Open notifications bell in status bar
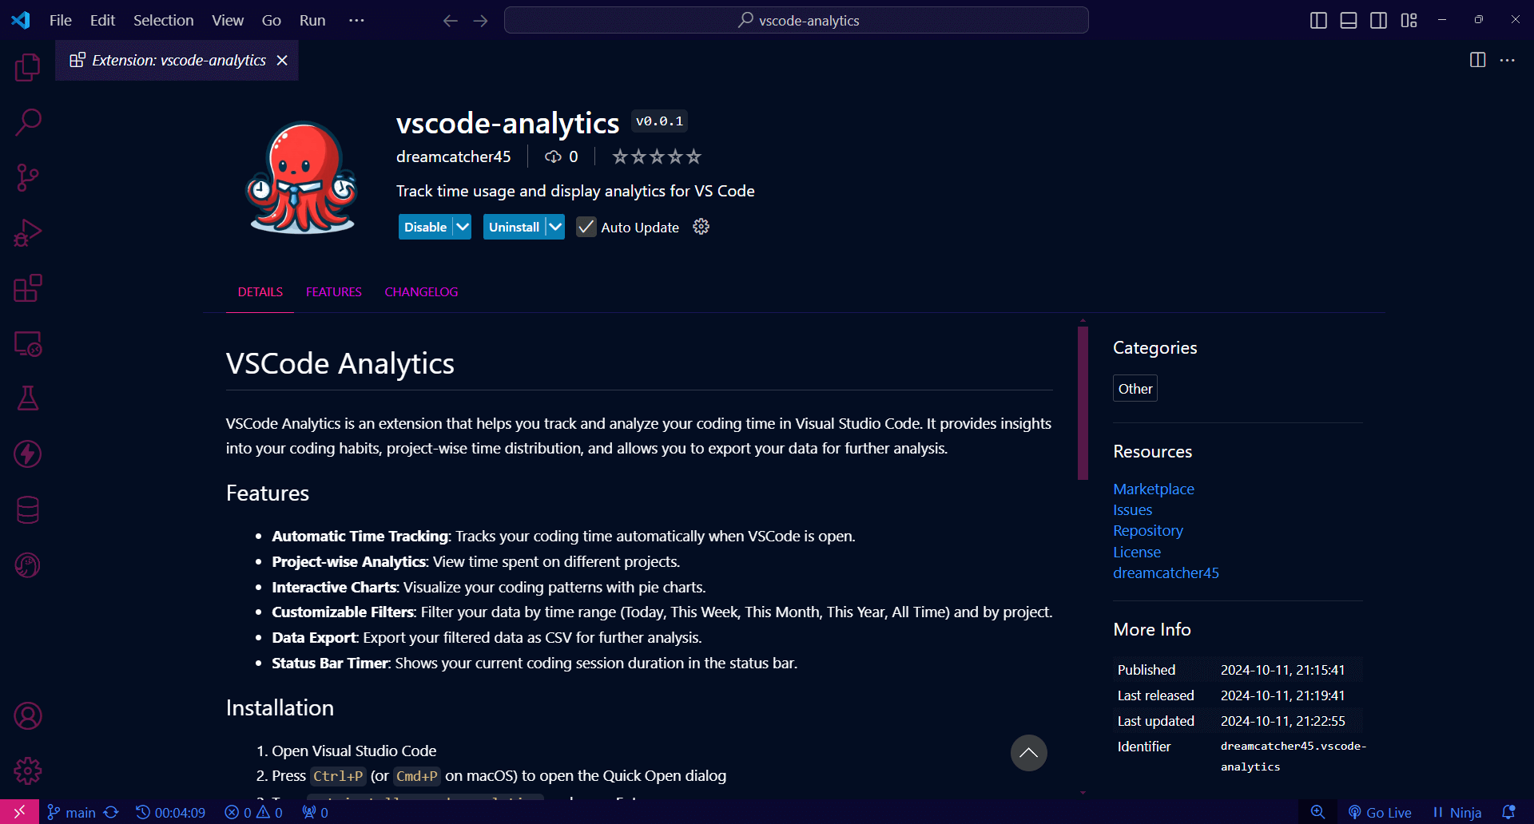 coord(1508,812)
